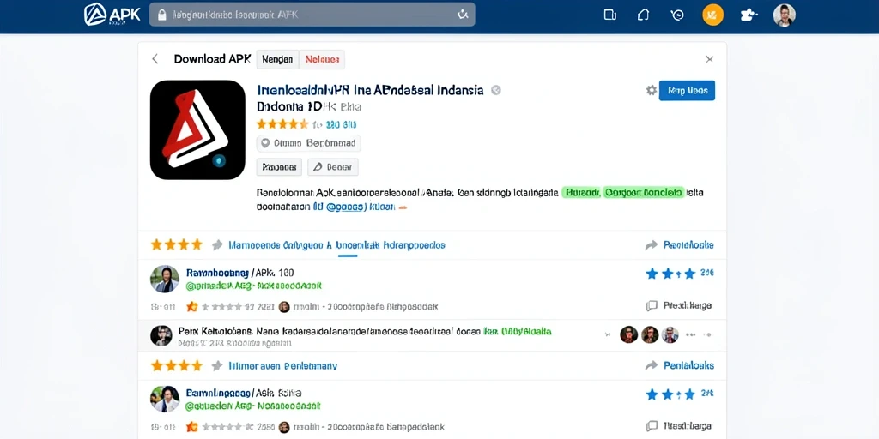Click the orange star badge in the Ramnbootnaj review footer

pyautogui.click(x=192, y=306)
